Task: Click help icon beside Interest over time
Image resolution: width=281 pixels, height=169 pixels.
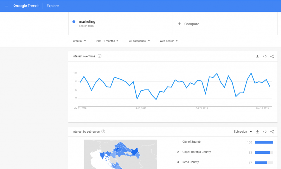Action: tap(100, 56)
